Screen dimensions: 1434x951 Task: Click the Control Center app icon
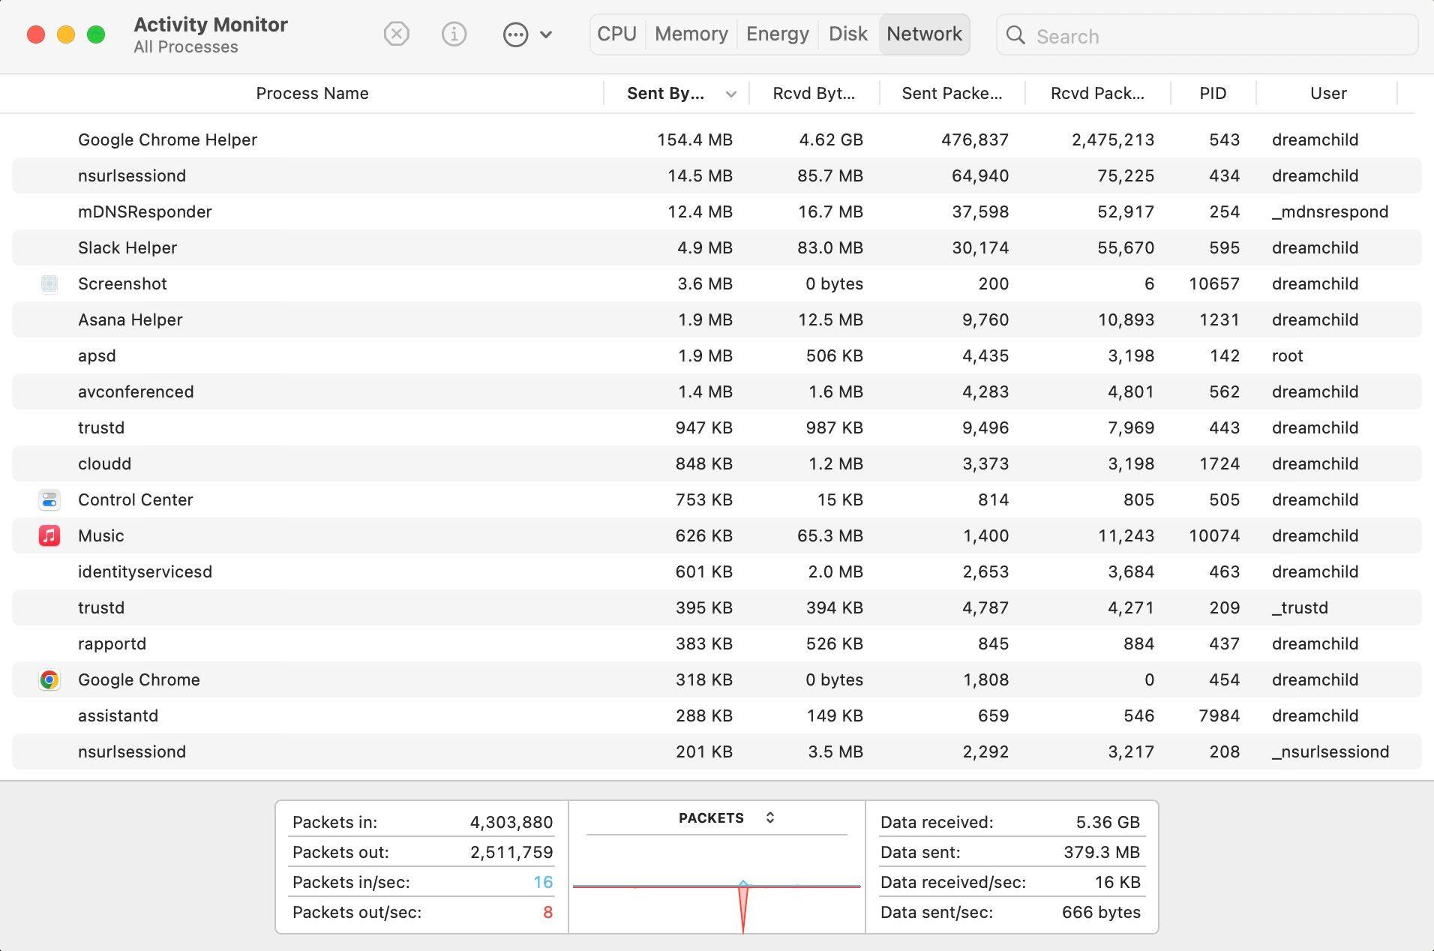(x=49, y=499)
